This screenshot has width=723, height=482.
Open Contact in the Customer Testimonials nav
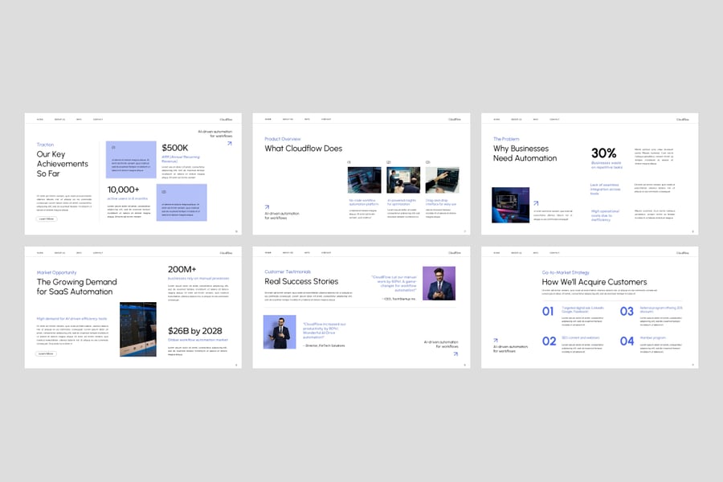326,252
